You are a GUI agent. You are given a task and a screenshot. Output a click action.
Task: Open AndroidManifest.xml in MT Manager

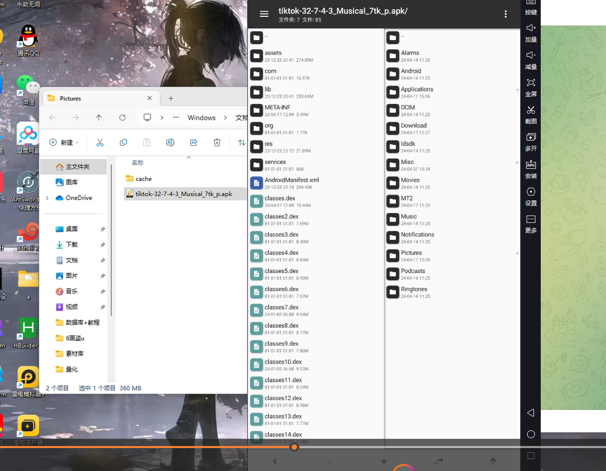tap(316, 183)
